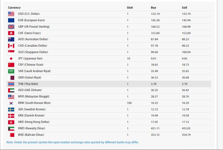Click the USD United States flag icon
The image size is (223, 150).
(11, 14)
